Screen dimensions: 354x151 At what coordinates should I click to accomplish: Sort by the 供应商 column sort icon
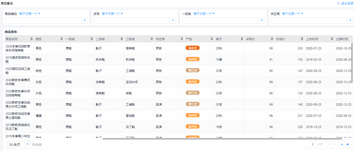pos(182,39)
